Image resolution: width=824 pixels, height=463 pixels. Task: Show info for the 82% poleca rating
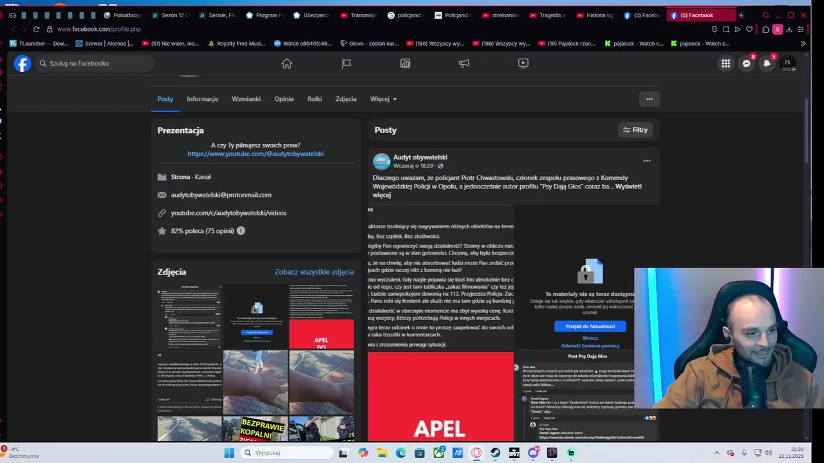coord(241,231)
